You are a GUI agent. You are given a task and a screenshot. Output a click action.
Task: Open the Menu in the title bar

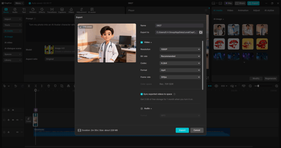[19, 3]
